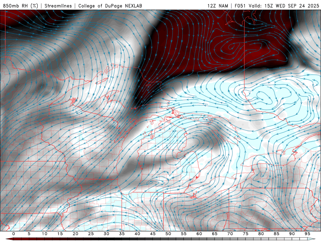Click the white high-RH end of color bar
The image size is (321, 241).
(x=312, y=239)
